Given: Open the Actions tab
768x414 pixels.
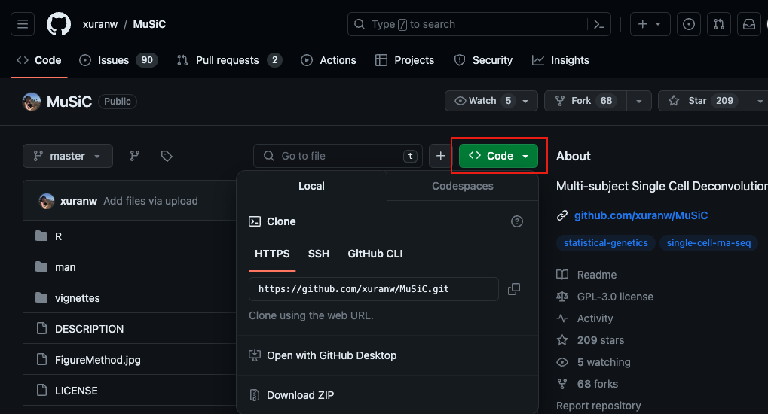Looking at the screenshot, I should coord(329,60).
